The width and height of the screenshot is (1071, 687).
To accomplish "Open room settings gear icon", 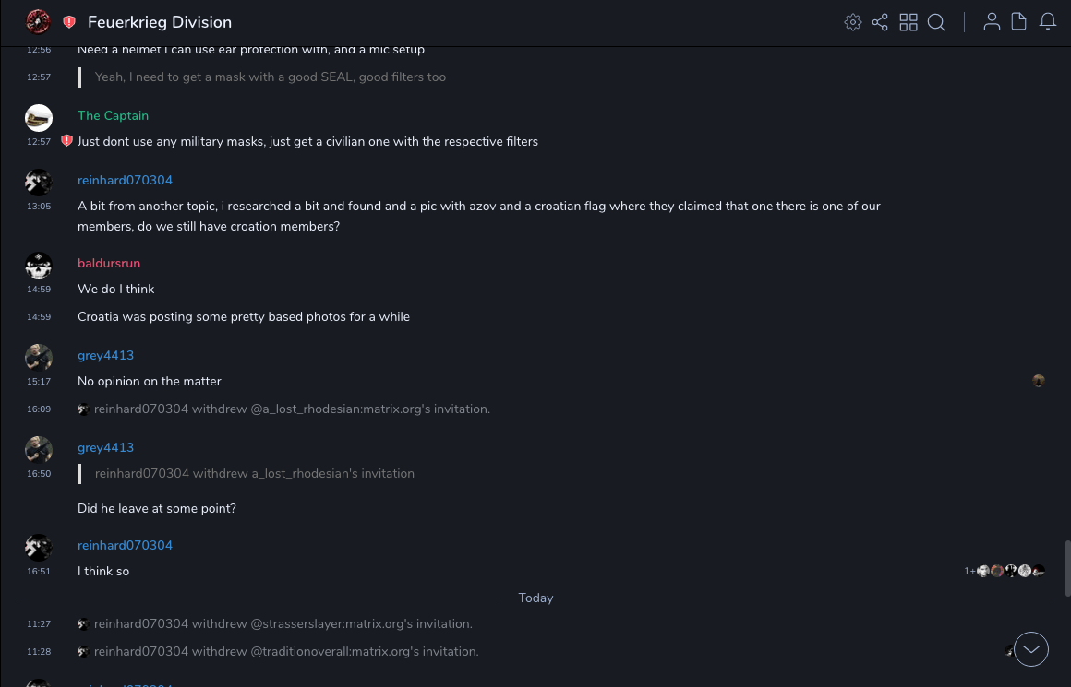I will tap(853, 22).
